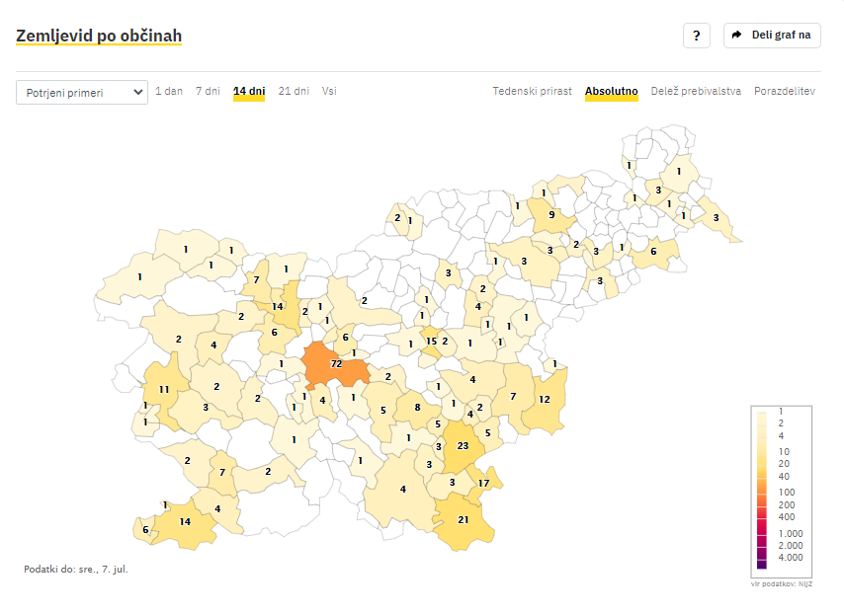Screen dimensions: 844x614
Task: Click the dropdown chevron arrow
Action: [137, 93]
